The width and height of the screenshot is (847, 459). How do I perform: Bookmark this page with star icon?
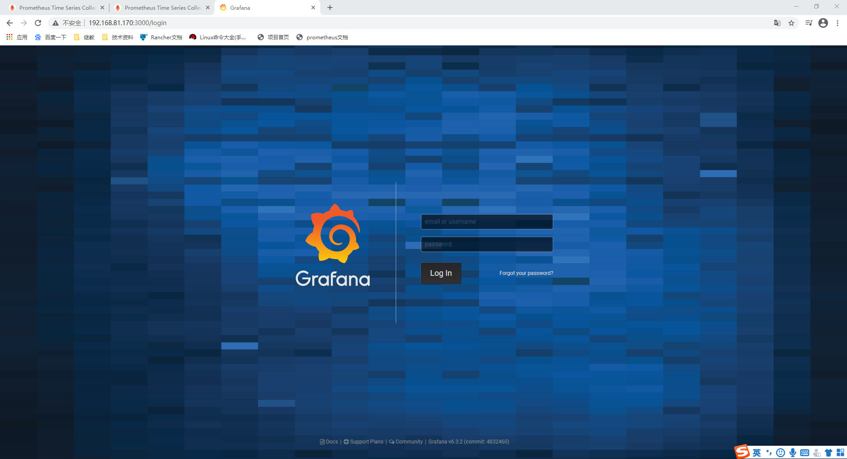pos(791,23)
